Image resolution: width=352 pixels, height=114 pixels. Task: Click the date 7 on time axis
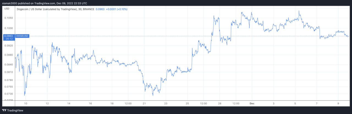[x=317, y=104]
